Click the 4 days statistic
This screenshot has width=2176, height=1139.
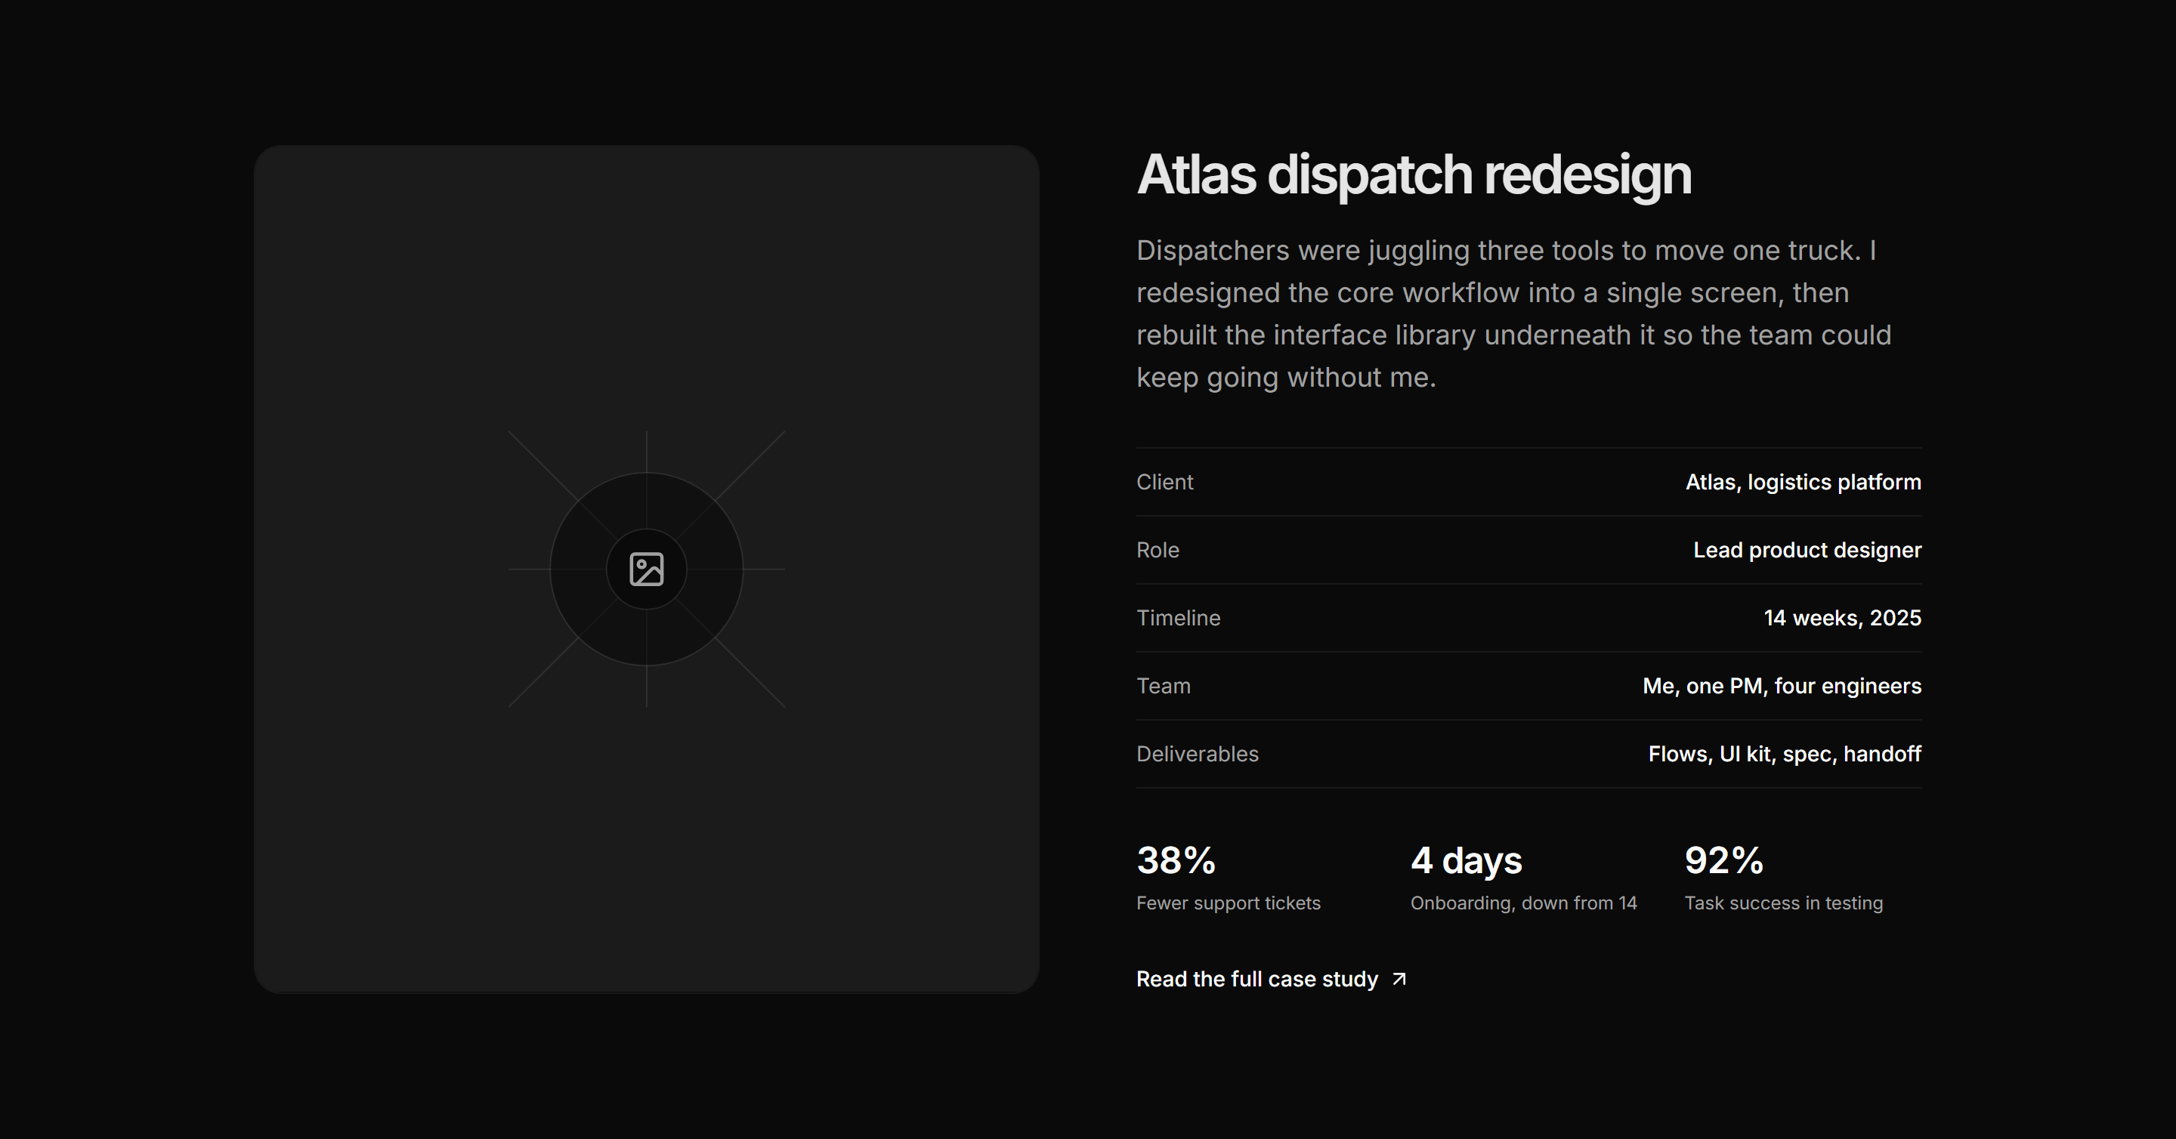1466,860
